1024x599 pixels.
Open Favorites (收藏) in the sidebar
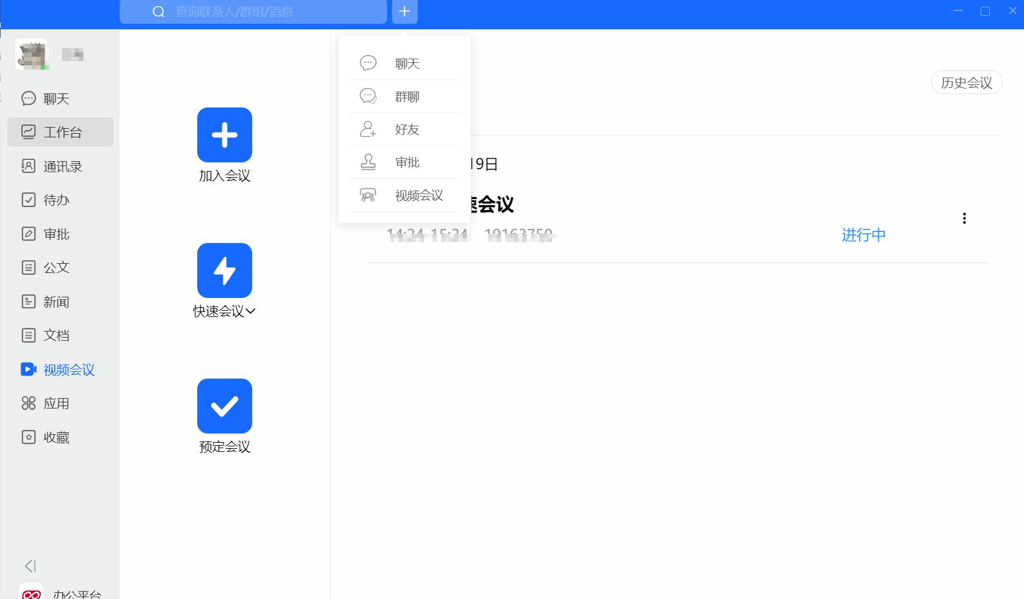[x=56, y=438]
